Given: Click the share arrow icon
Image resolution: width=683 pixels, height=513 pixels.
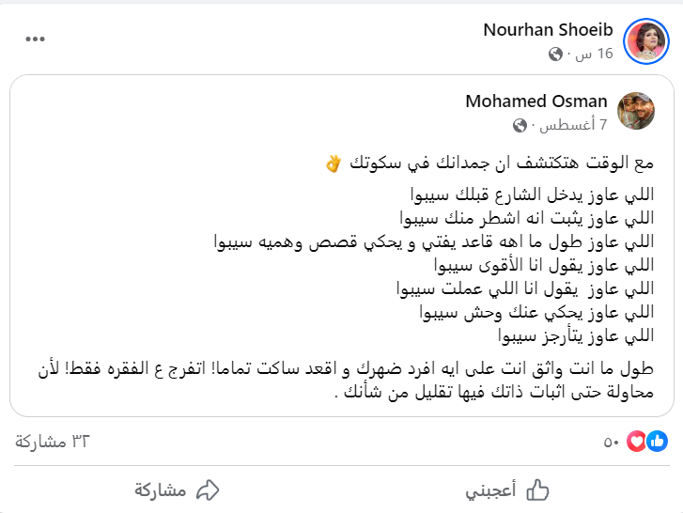Looking at the screenshot, I should pos(207,490).
